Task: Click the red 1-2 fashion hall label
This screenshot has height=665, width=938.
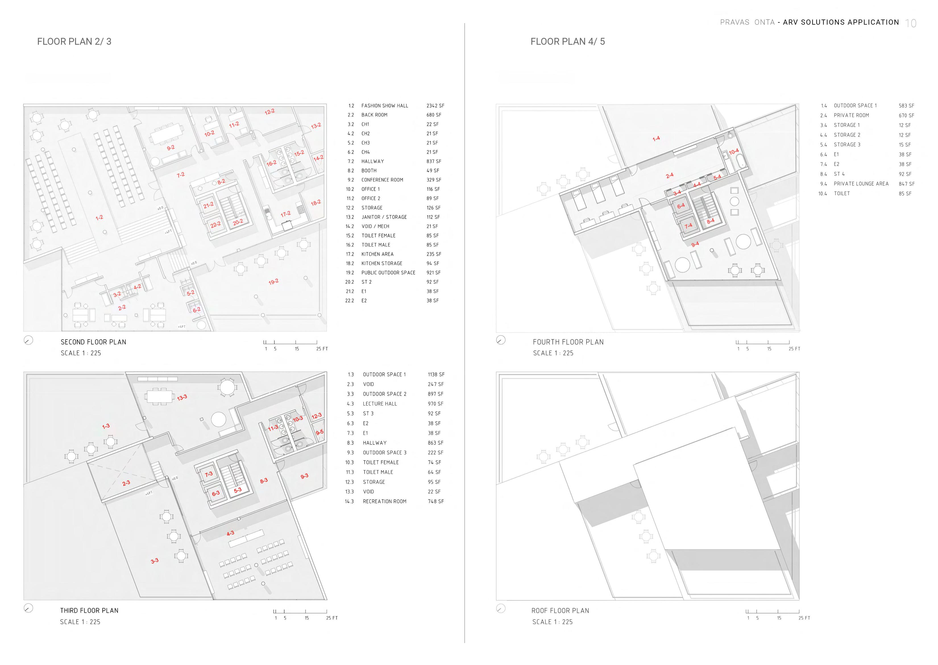Action: click(99, 217)
